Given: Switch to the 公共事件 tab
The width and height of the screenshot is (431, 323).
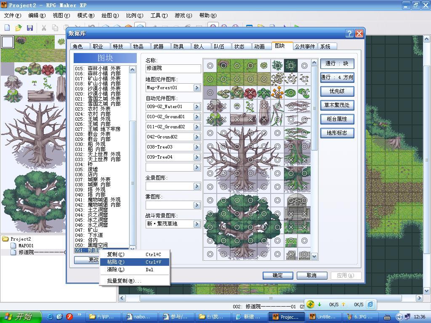Looking at the screenshot, I should pos(305,46).
